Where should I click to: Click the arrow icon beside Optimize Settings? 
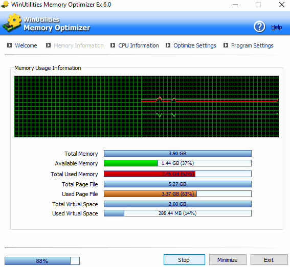tap(168, 45)
